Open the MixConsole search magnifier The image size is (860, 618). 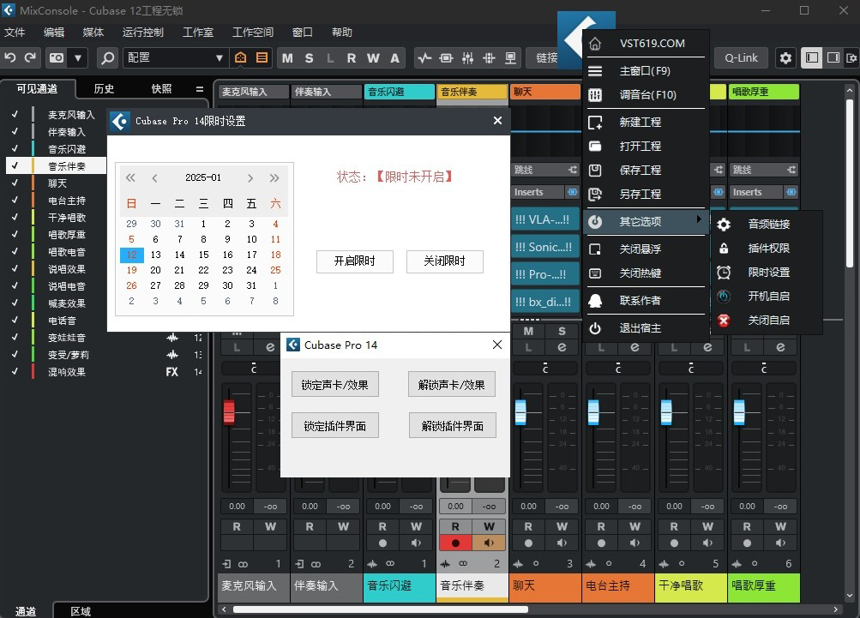pos(107,57)
